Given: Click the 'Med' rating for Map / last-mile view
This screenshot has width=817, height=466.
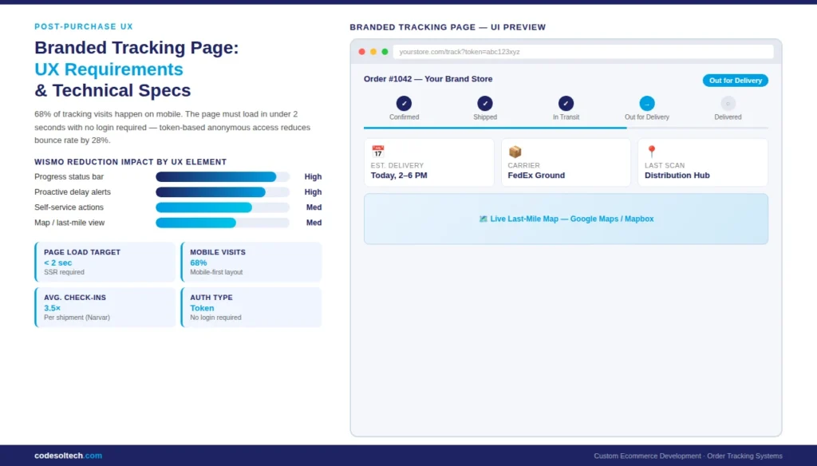Looking at the screenshot, I should click(314, 223).
